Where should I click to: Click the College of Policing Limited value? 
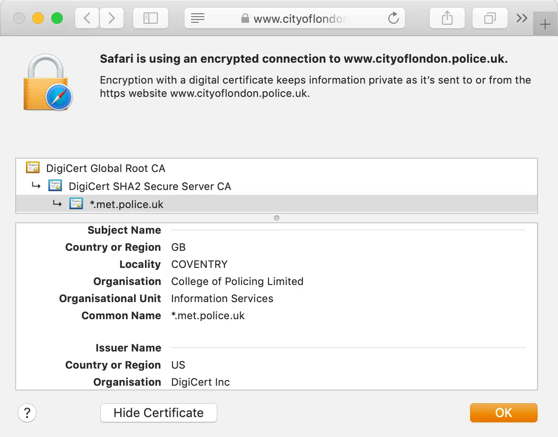pyautogui.click(x=237, y=281)
